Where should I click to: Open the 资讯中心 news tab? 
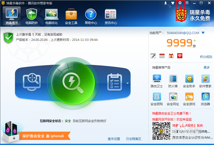click(x=111, y=16)
